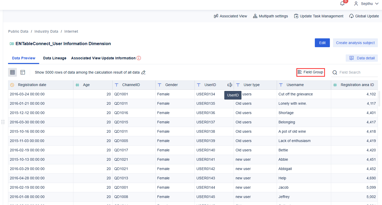The width and height of the screenshot is (382, 205).
Task: Select the table structure view icon
Action: coord(23,72)
